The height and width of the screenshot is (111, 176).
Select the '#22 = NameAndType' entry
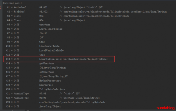tap(17, 98)
